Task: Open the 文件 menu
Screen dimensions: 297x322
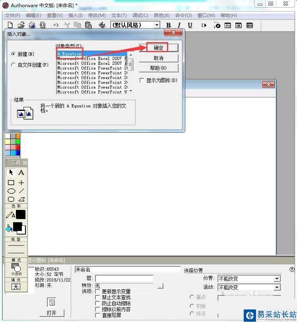Action: 13,16
